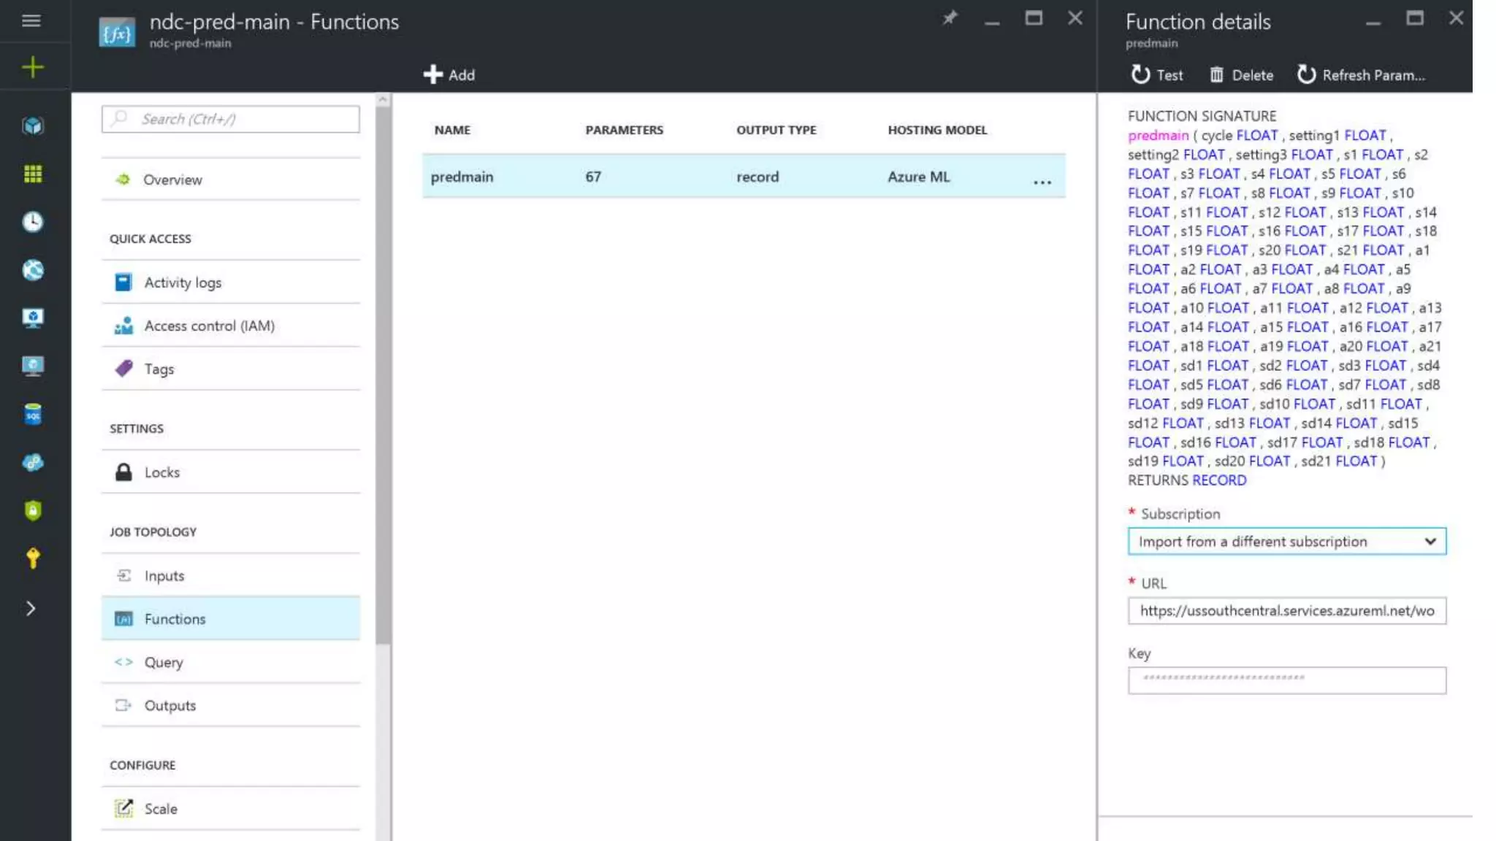Open the ellipsis menu for predmain row
The height and width of the screenshot is (841, 1496).
click(x=1042, y=182)
